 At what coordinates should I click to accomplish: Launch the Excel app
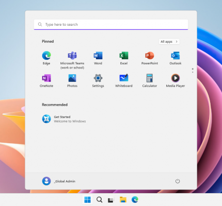[x=124, y=58]
